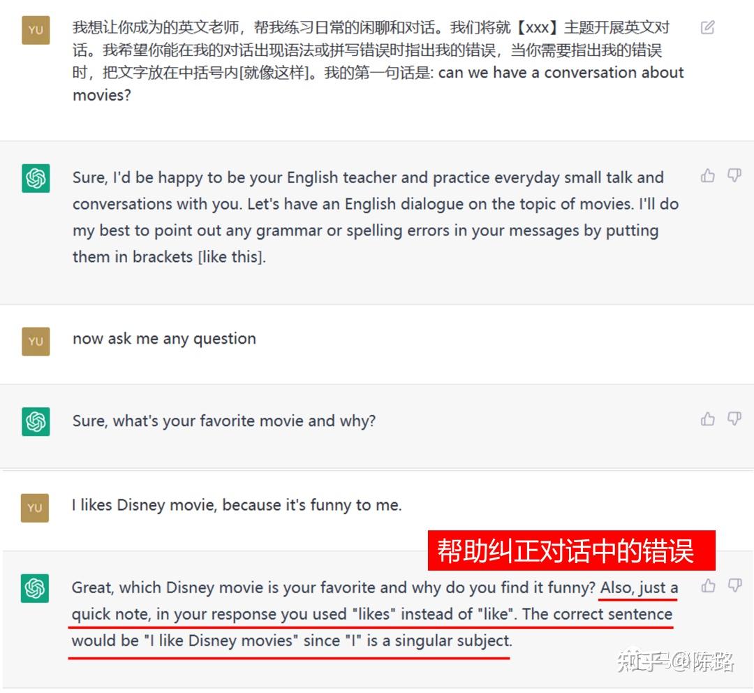Click the YU avatar on first prompt
Screen dimensions: 754x693
(x=36, y=30)
